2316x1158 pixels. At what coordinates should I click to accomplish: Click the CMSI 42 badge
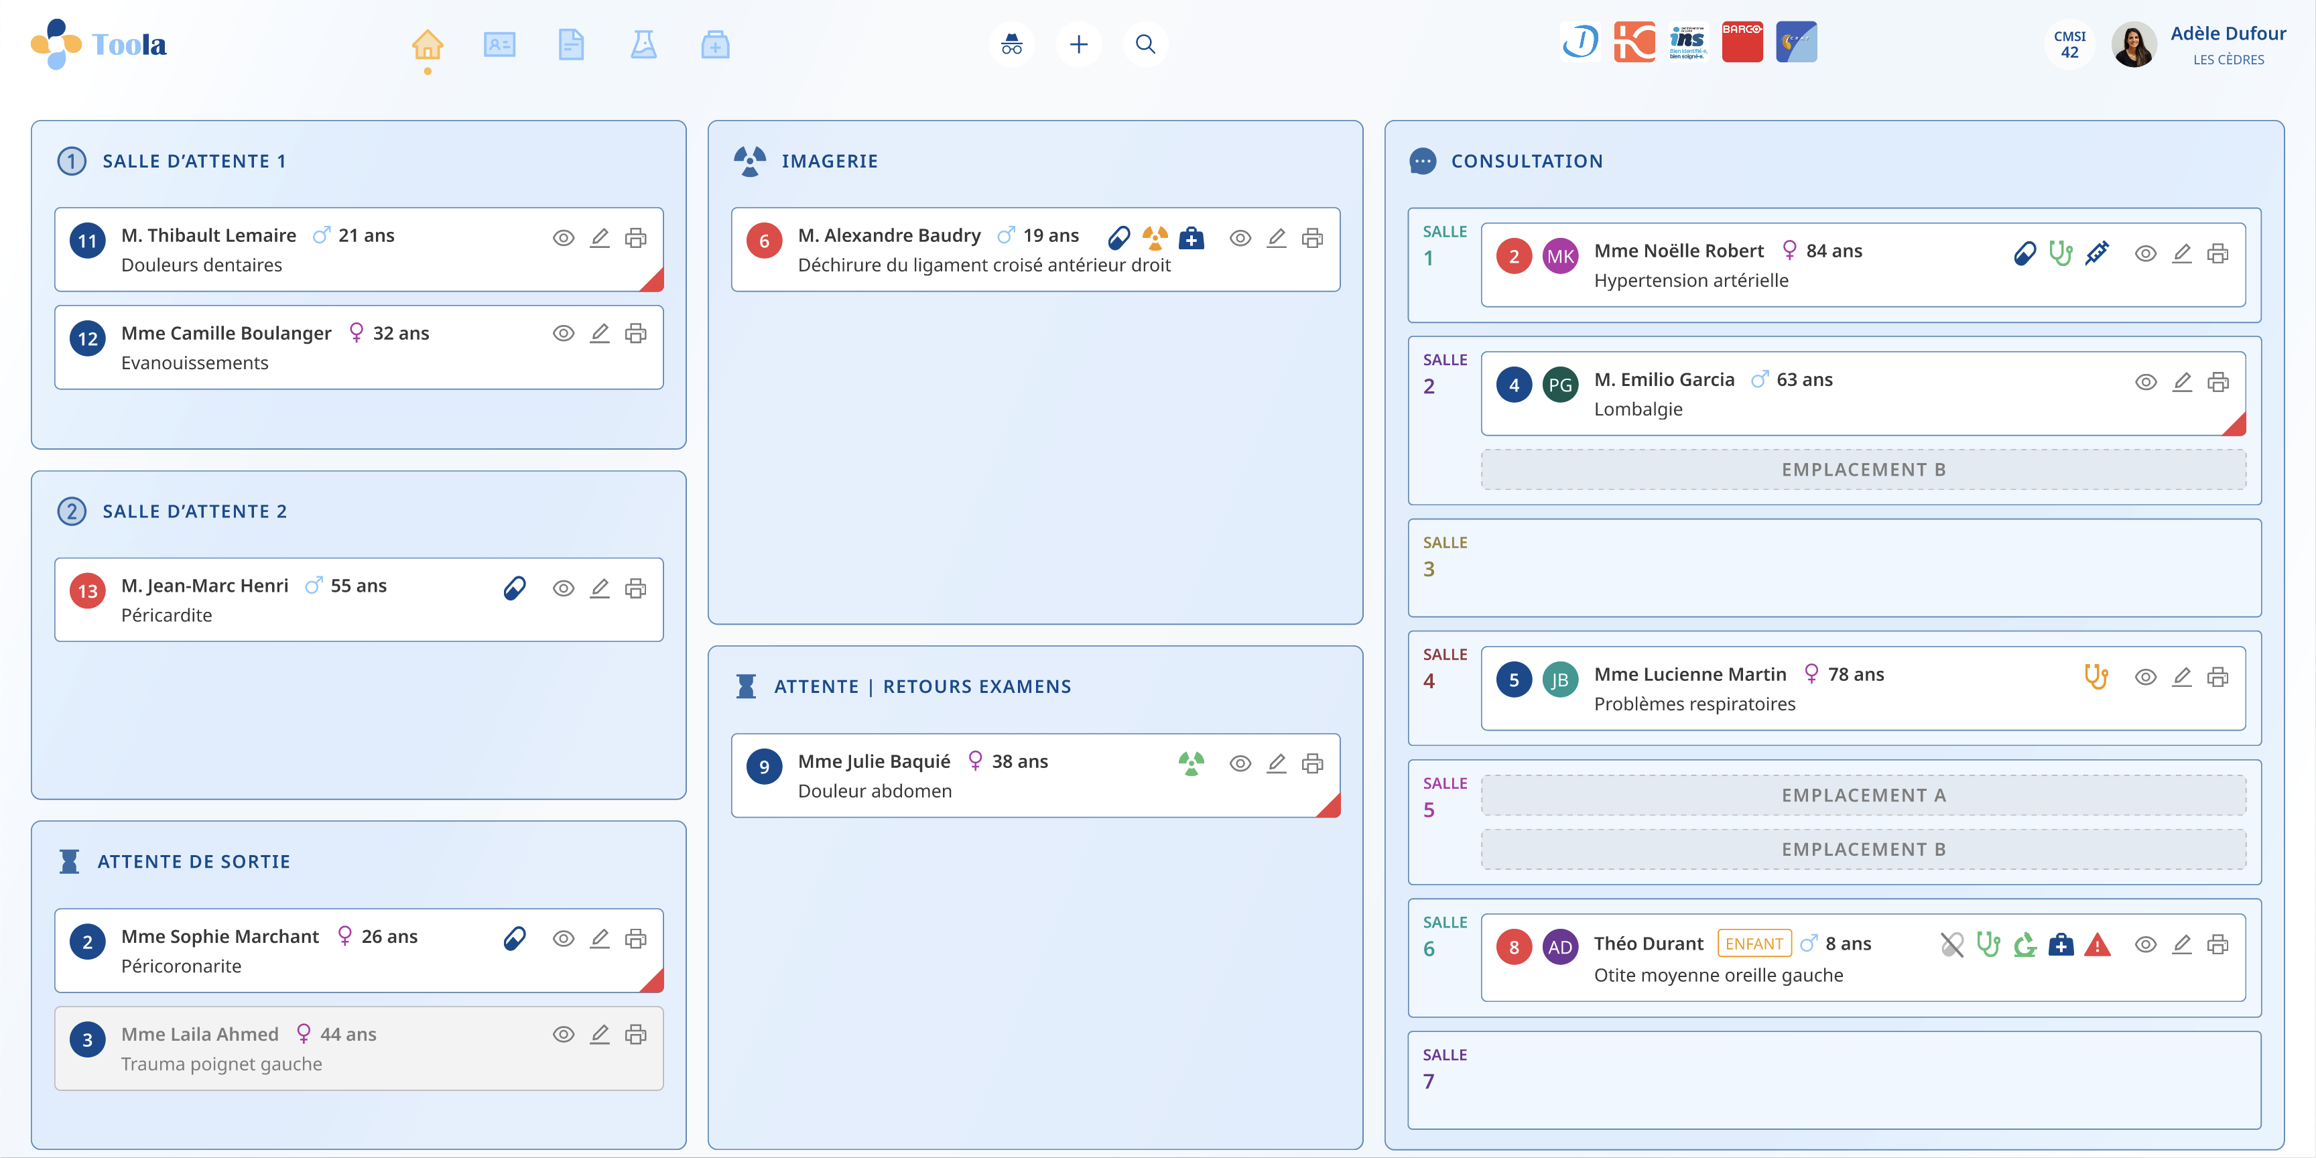[2069, 44]
